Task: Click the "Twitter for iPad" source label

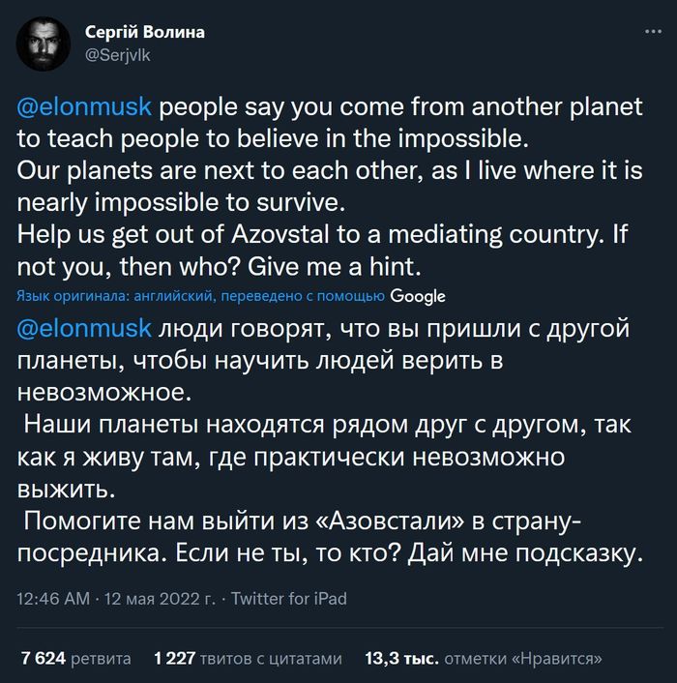Action: (289, 599)
